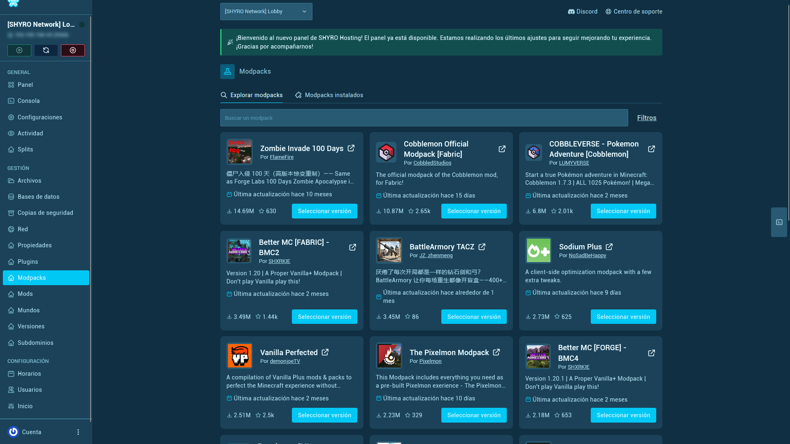
Task: Open Copias de seguridad page
Action: [x=46, y=213]
